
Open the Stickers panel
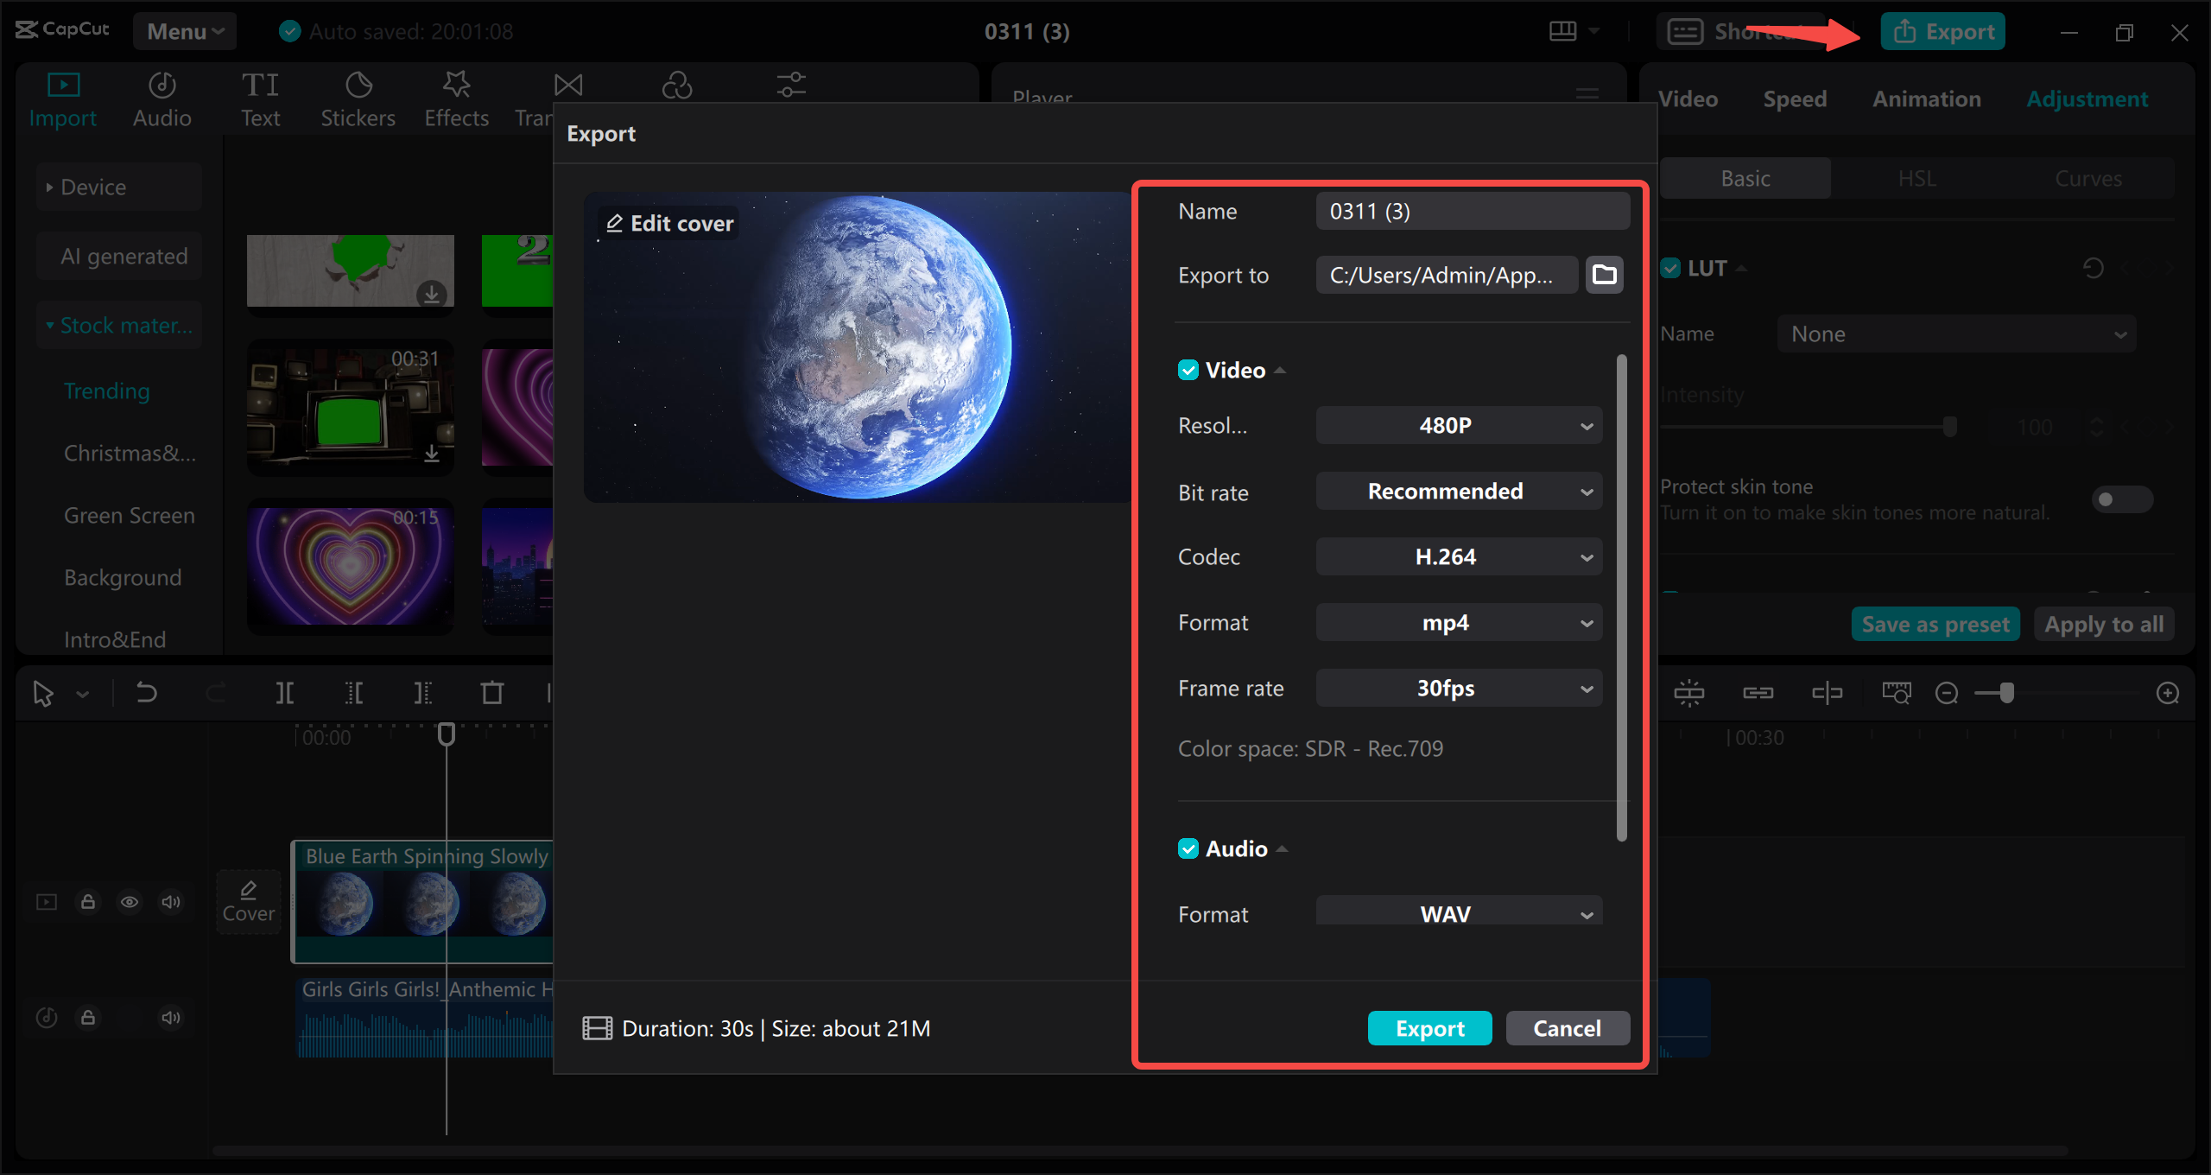[358, 97]
